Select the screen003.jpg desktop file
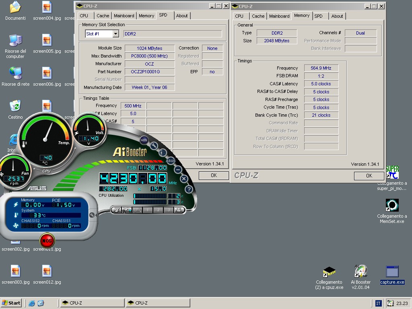Viewport: 412px width, 309px height. click(16, 274)
